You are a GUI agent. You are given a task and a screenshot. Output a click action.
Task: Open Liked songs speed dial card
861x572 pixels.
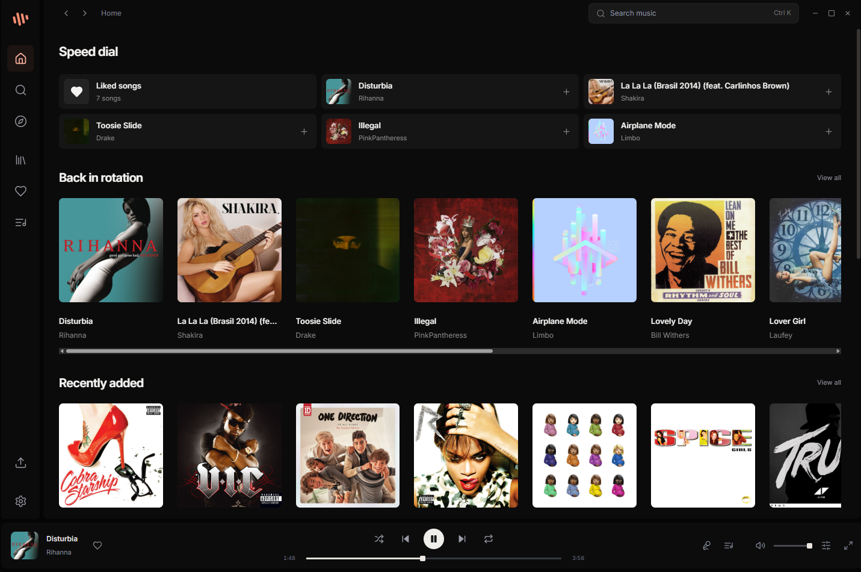188,92
